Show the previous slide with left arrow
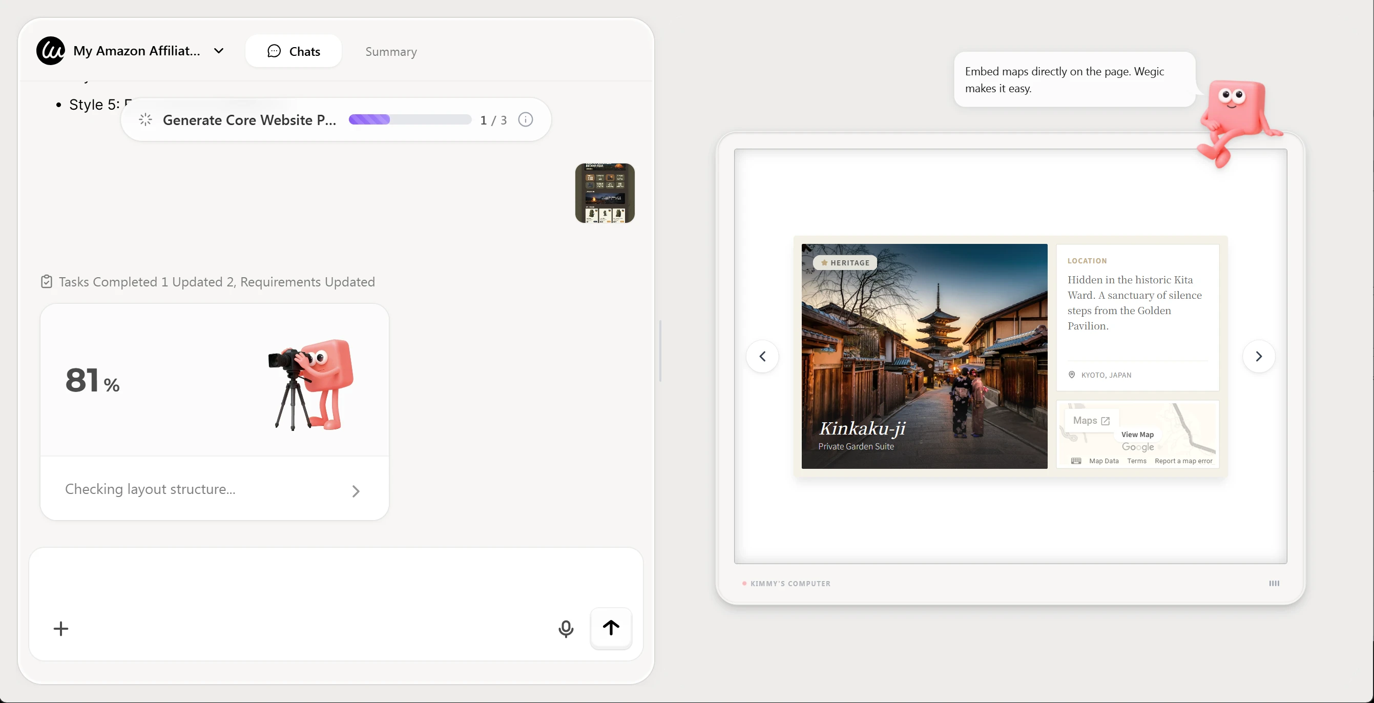Screen dimensions: 1374x703 (762, 356)
